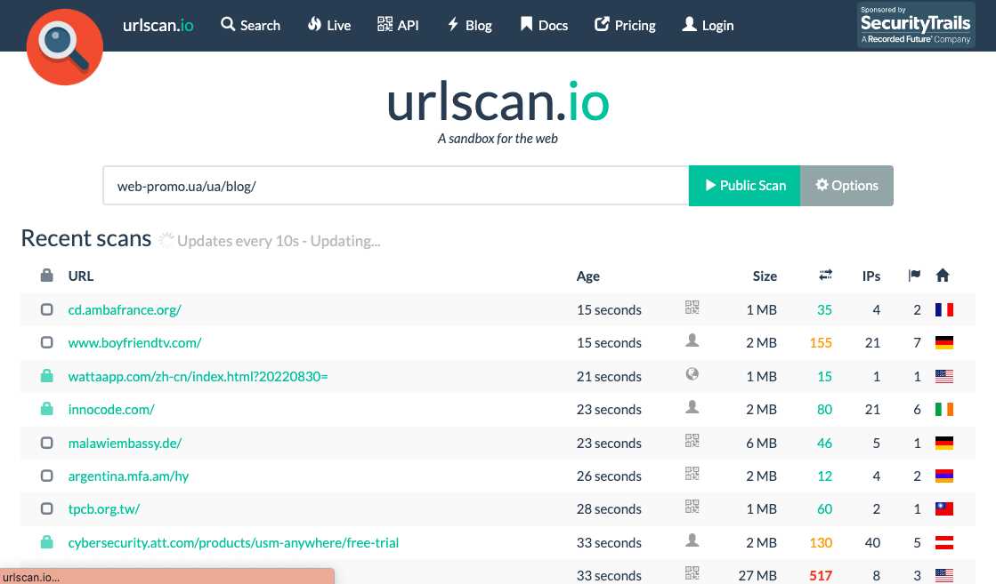Click the API QR icon in argentina.mfa.am row
The width and height of the screenshot is (996, 584).
click(692, 474)
